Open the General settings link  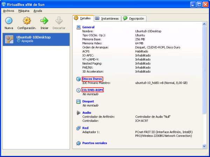88,27
